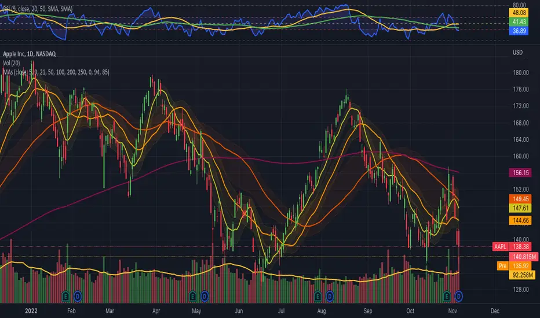Click the 41.43 RSI value label
Viewport: 540px width, 318px height.
tap(519, 21)
